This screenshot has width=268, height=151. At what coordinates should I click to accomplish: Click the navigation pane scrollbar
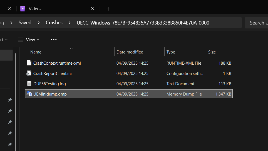[x=16, y=102]
